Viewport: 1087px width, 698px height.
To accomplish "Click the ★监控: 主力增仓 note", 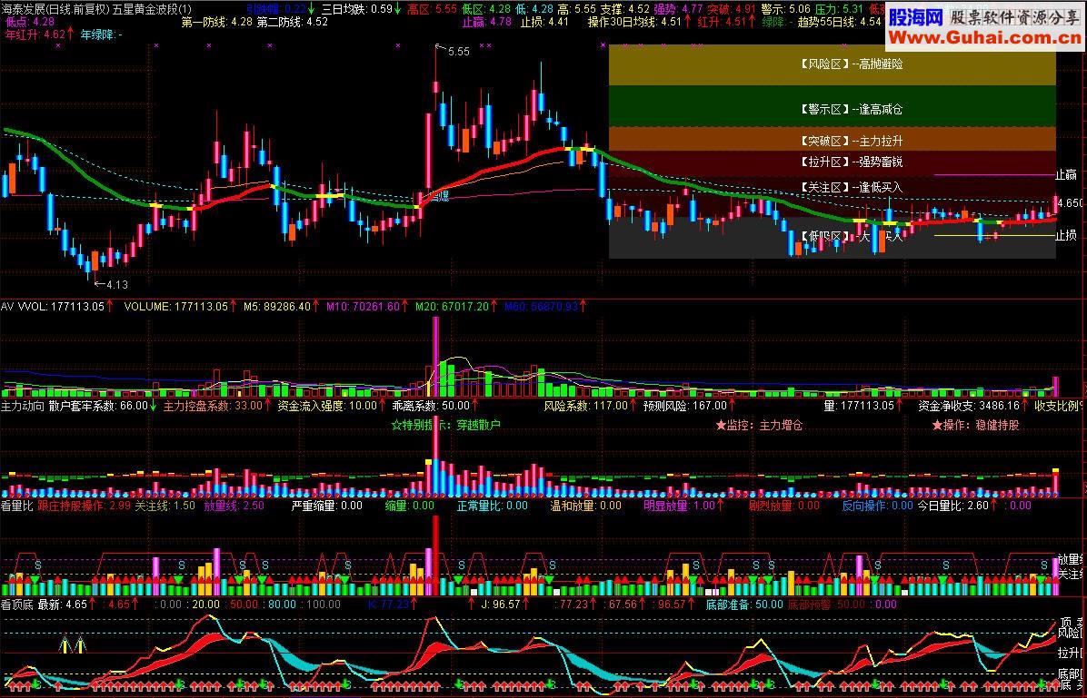I will pos(759,425).
